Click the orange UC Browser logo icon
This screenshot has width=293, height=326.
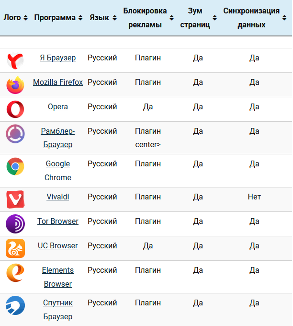pyautogui.click(x=15, y=248)
